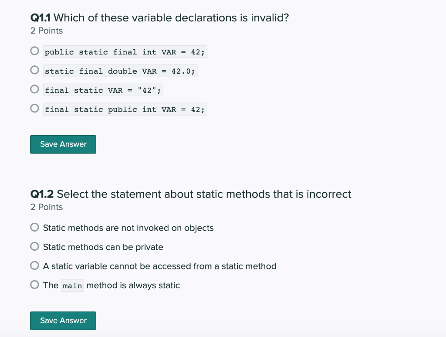The width and height of the screenshot is (446, 337).
Task: Click the highlighted 'main' code snippet
Action: (x=72, y=285)
